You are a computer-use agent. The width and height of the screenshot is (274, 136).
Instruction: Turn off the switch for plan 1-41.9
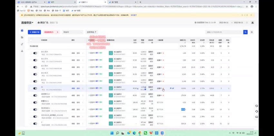35,74
